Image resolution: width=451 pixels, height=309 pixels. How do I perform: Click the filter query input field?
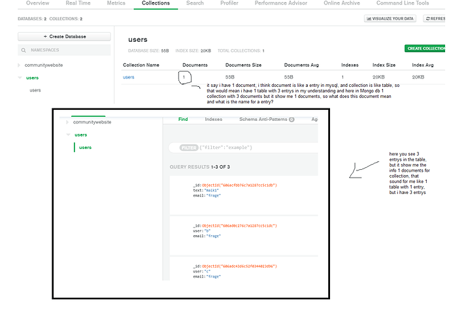248,148
